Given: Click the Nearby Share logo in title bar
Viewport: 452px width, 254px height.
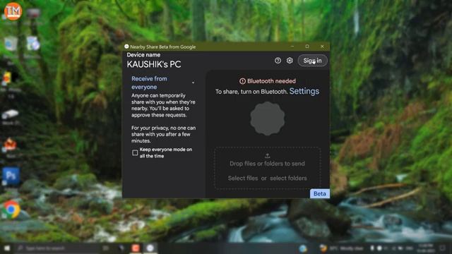Looking at the screenshot, I should coord(126,47).
